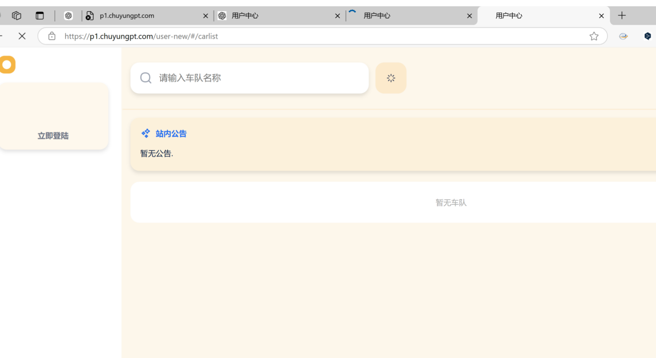Add page to favorites with star icon

(x=594, y=36)
